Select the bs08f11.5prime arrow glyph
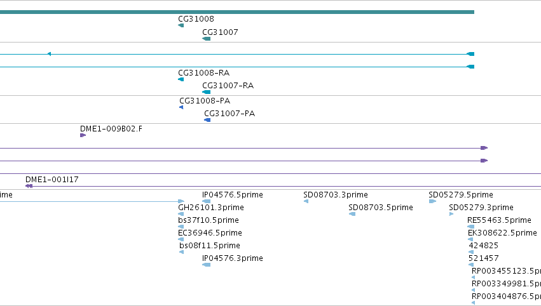 tap(181, 252)
